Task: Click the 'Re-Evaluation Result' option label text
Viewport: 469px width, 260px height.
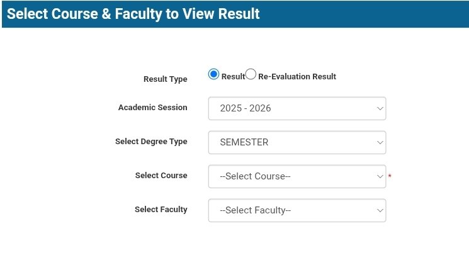Action: [297, 77]
